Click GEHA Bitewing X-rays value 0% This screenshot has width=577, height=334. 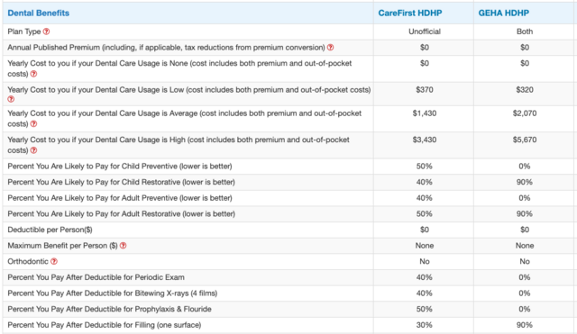(x=525, y=293)
